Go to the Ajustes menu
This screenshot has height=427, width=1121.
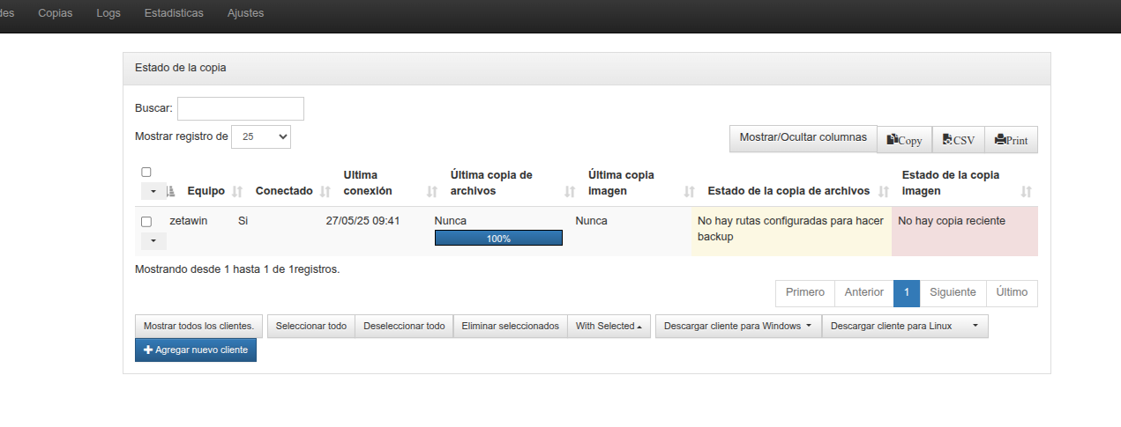[x=245, y=13]
